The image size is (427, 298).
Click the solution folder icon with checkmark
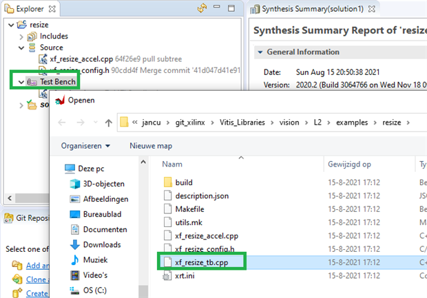[32, 105]
